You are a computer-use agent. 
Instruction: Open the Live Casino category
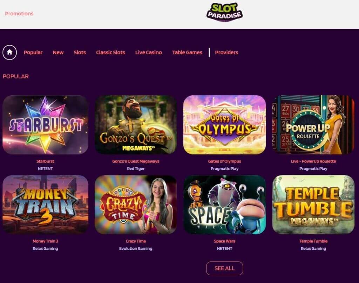coord(149,53)
